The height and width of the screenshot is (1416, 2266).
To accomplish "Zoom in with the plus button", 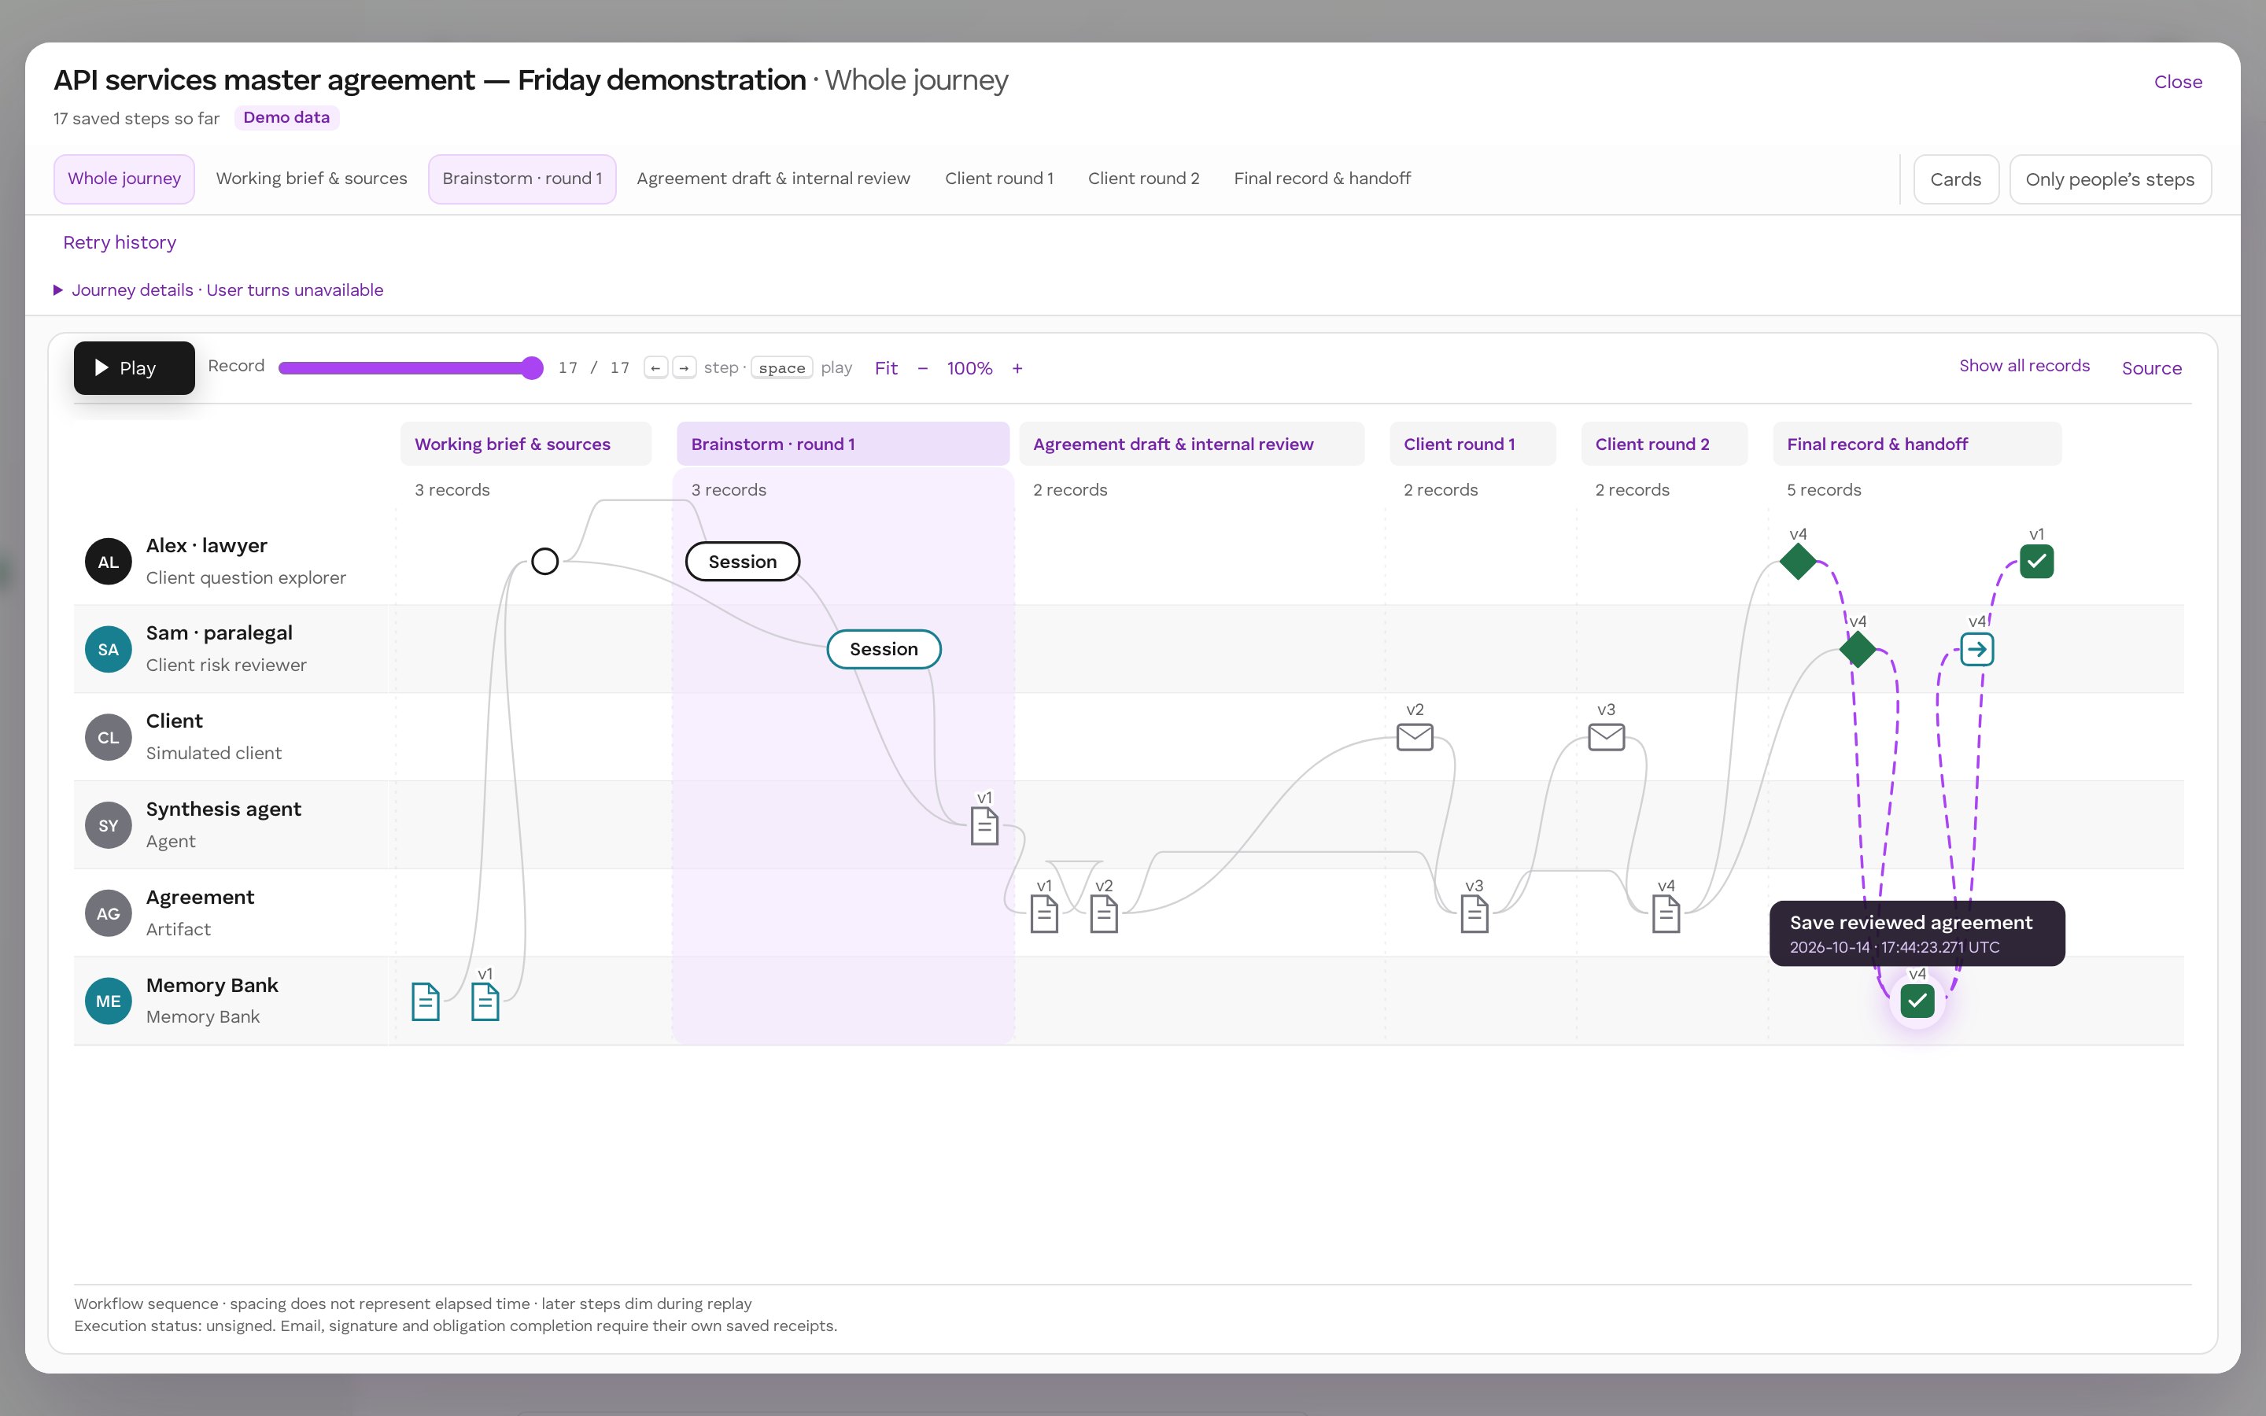I will (x=1017, y=368).
